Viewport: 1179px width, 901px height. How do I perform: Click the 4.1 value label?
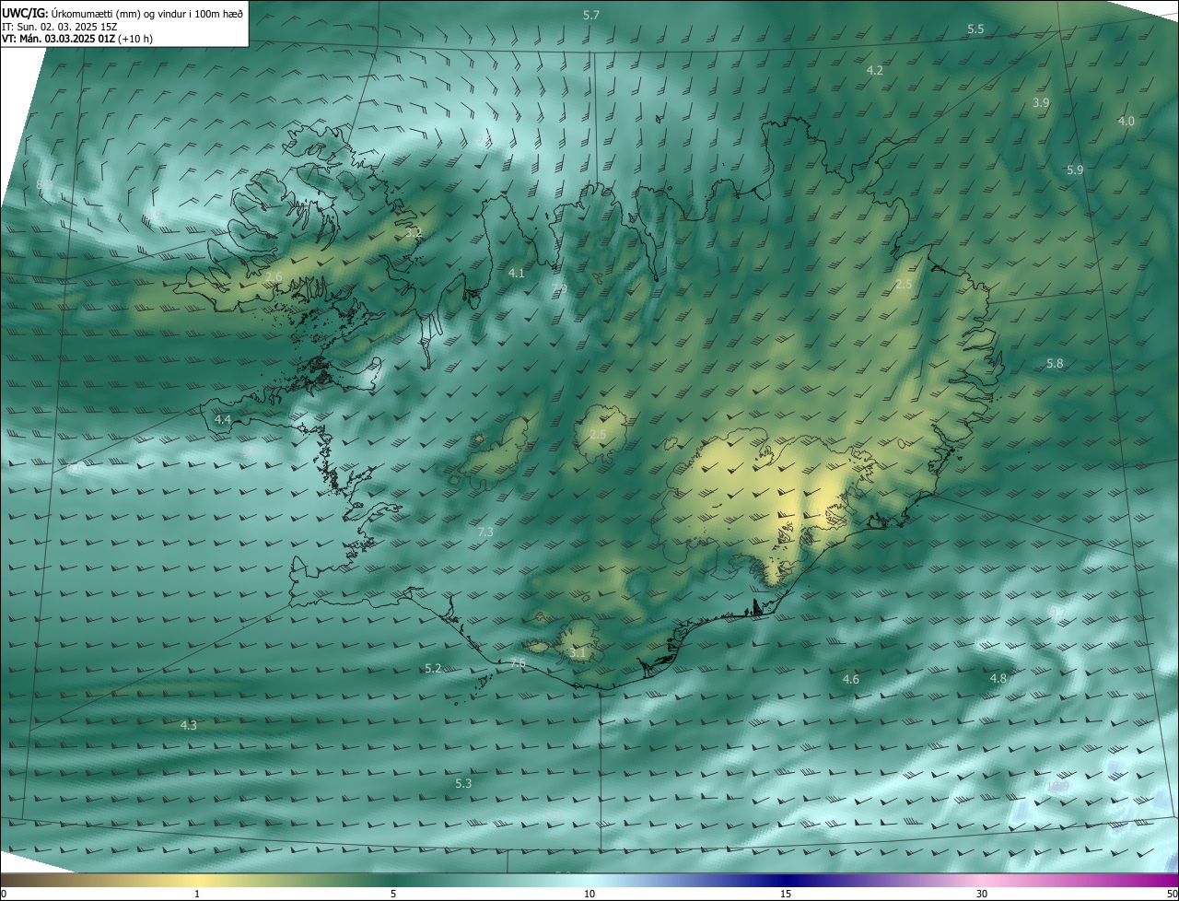tap(516, 274)
